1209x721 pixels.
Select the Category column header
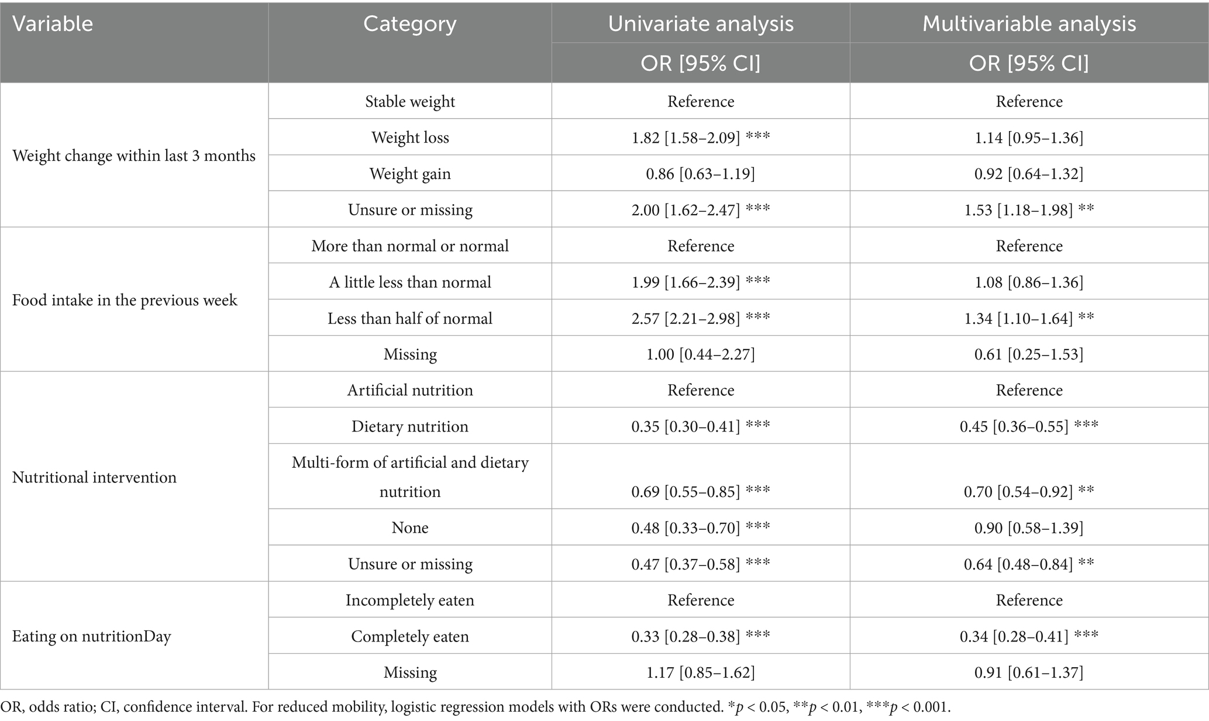pyautogui.click(x=409, y=24)
